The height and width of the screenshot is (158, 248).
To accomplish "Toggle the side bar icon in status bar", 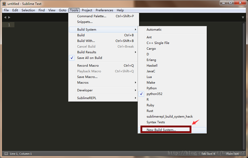I will tap(6, 154).
